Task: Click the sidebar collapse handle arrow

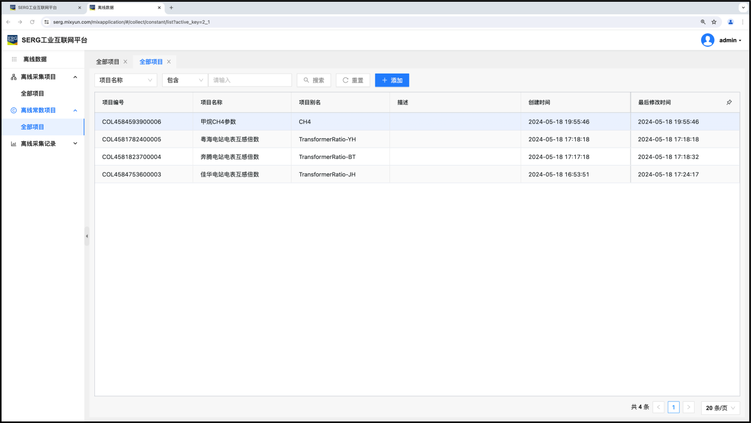Action: pos(87,236)
